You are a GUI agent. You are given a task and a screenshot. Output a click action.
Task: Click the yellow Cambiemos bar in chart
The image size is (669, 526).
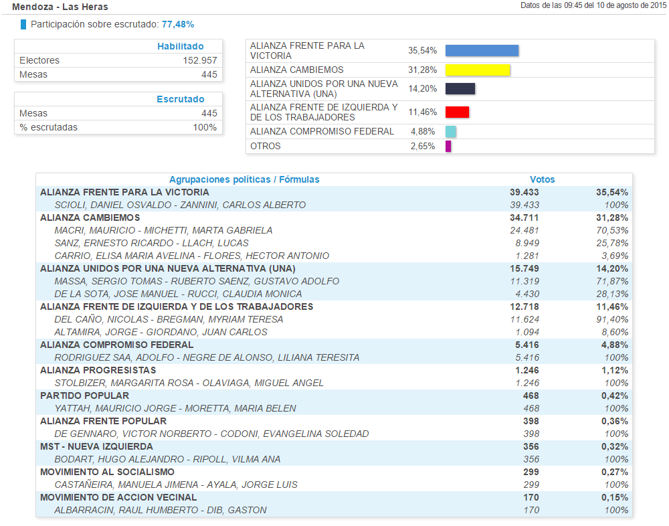478,70
